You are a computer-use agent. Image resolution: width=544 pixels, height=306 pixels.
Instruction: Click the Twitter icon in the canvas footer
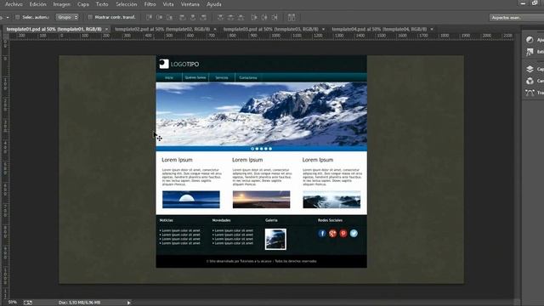[354, 233]
